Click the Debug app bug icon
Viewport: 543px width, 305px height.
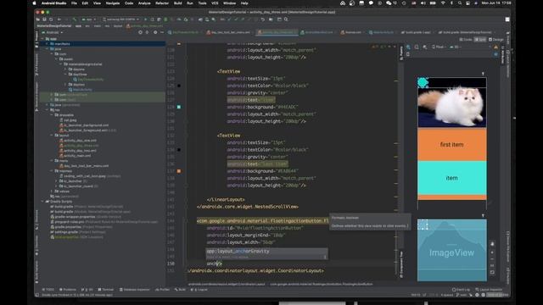click(165, 19)
